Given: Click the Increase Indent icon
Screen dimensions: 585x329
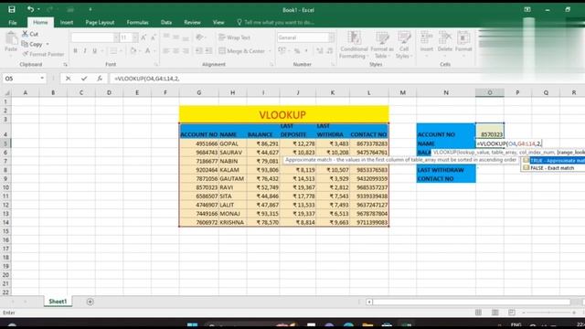Looking at the screenshot, I should pyautogui.click(x=208, y=51).
